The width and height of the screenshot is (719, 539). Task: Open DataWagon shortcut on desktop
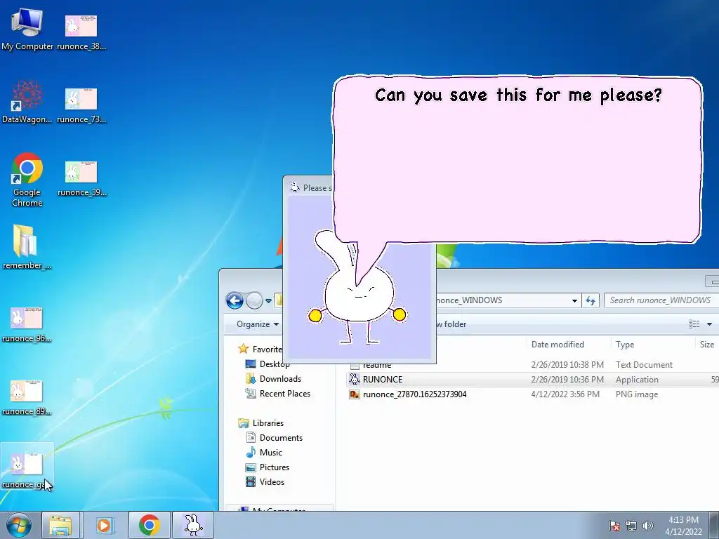tap(27, 102)
